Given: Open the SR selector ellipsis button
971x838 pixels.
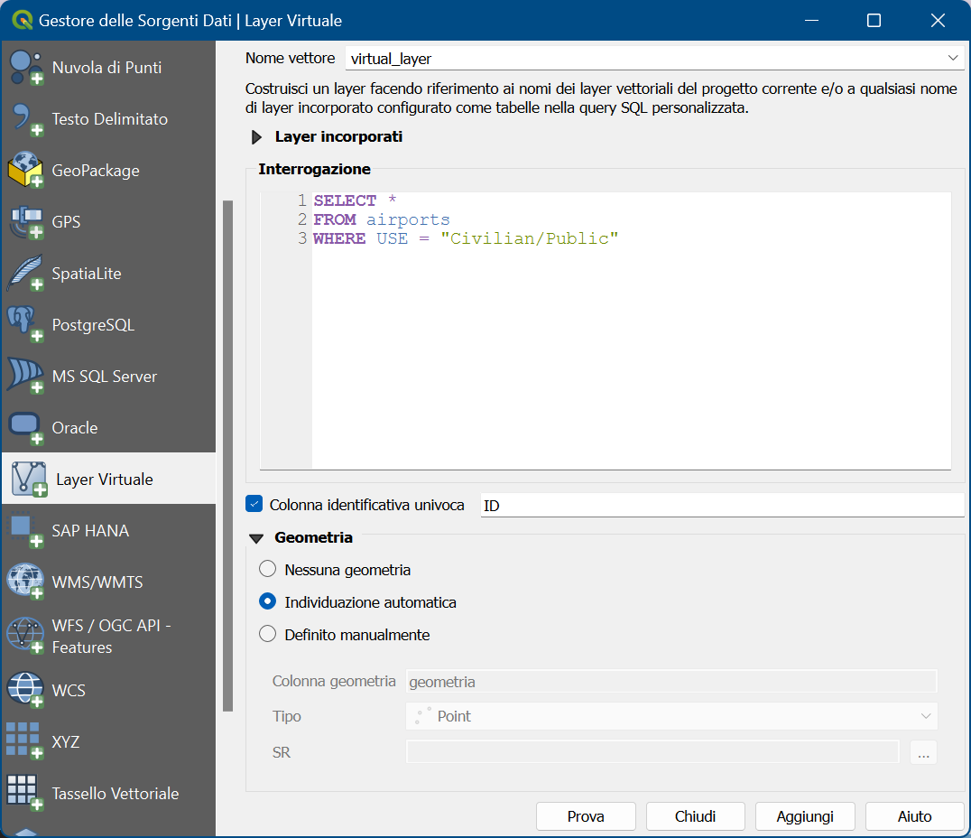Looking at the screenshot, I should [923, 752].
